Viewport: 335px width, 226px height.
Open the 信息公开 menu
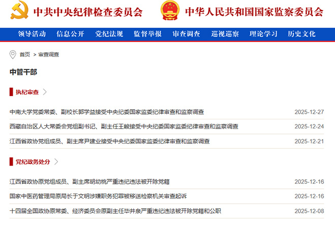point(70,34)
